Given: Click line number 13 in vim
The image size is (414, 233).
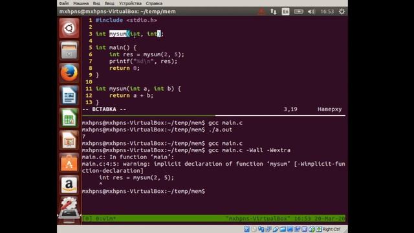Looking at the screenshot, I should [x=89, y=102].
